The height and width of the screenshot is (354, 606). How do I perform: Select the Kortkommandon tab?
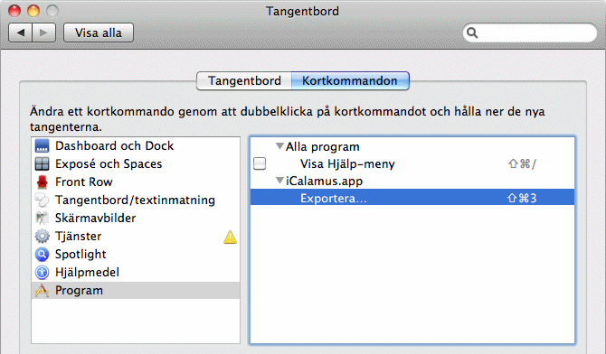pyautogui.click(x=350, y=80)
